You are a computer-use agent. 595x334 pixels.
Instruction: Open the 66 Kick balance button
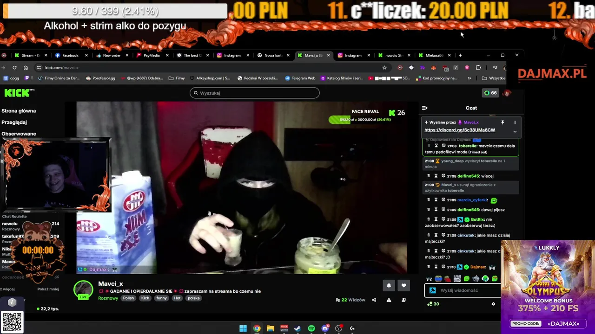[x=490, y=93]
